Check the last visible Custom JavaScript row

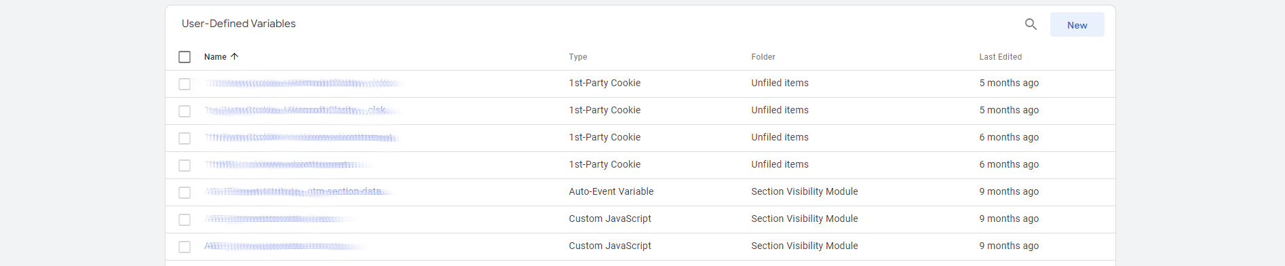pyautogui.click(x=185, y=247)
